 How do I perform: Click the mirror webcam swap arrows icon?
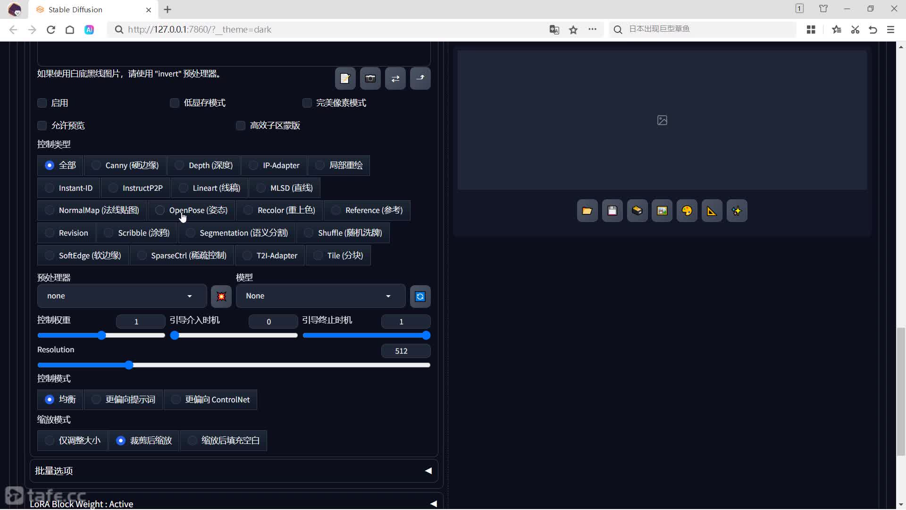coord(395,78)
